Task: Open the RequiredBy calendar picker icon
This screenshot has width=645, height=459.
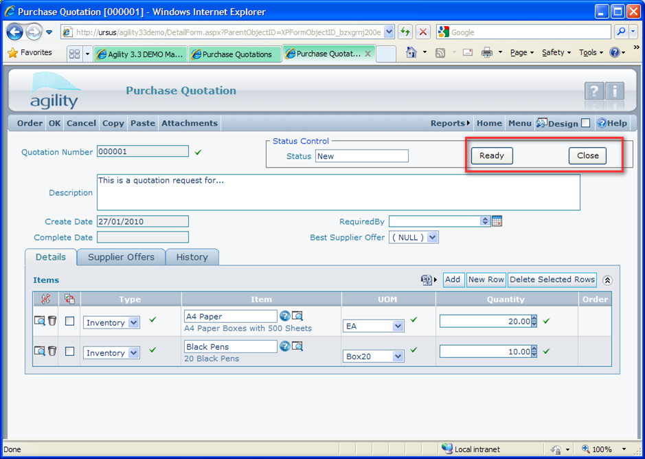Action: point(497,221)
